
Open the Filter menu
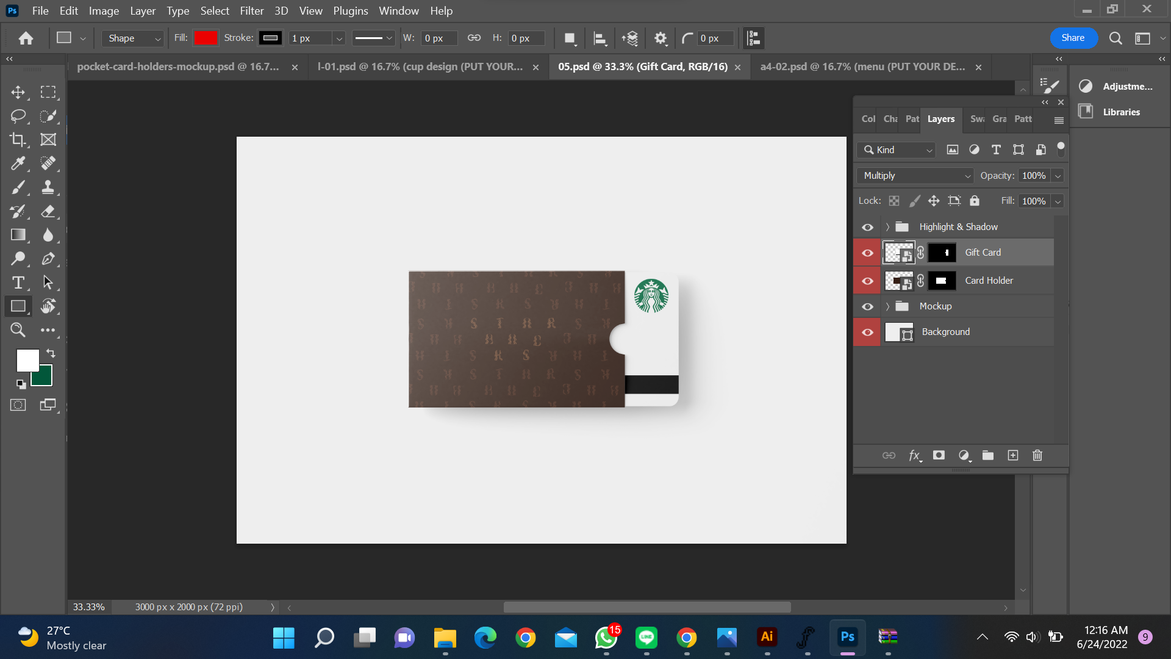(x=251, y=11)
